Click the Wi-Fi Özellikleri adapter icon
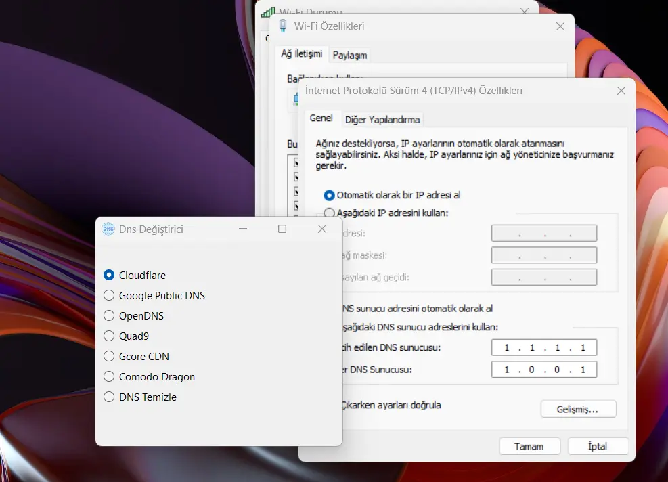Image resolution: width=668 pixels, height=482 pixels. tap(283, 26)
